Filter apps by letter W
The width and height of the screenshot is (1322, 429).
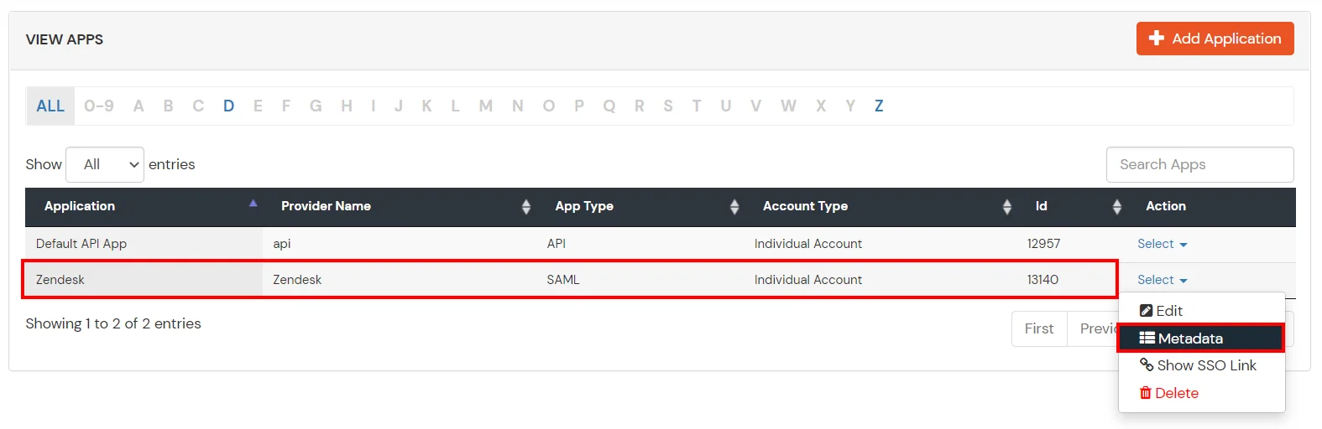tap(788, 106)
